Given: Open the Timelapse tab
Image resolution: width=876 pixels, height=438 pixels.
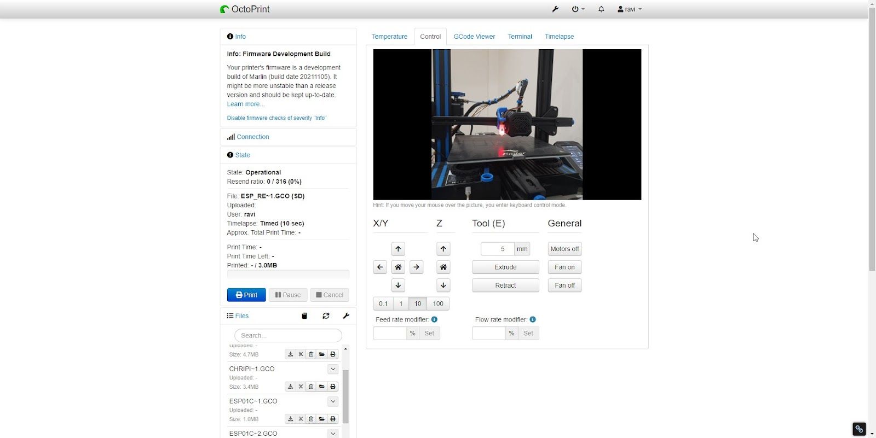Looking at the screenshot, I should click(559, 37).
